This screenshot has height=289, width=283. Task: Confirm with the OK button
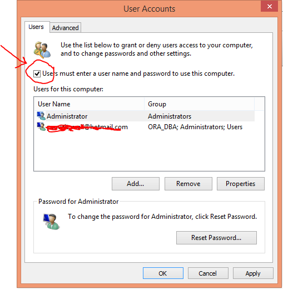(163, 273)
